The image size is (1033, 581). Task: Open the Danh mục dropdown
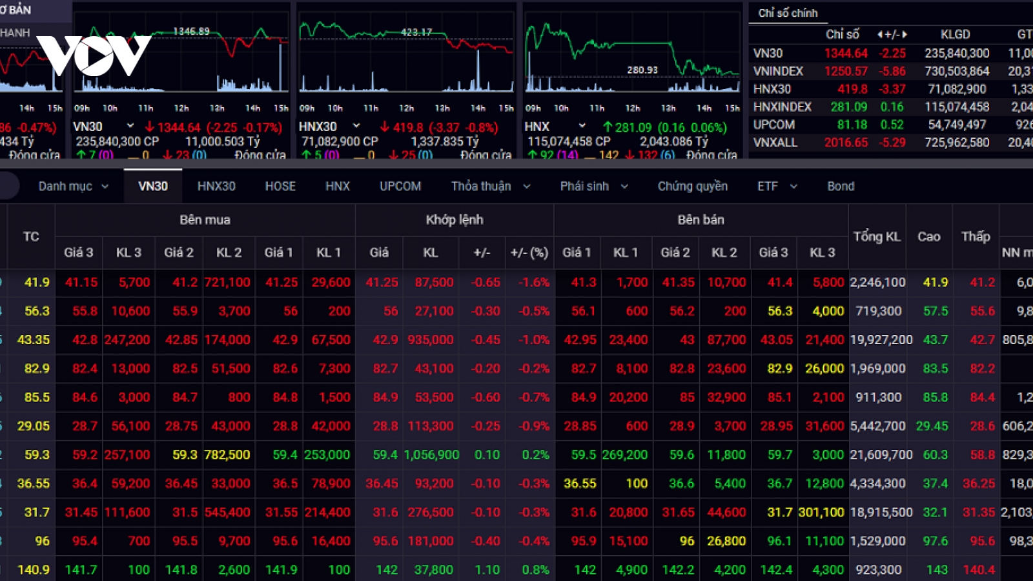73,186
